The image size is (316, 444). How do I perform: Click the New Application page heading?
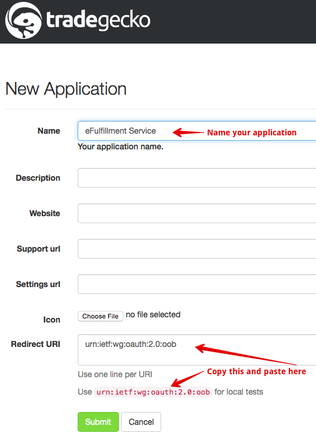click(66, 89)
